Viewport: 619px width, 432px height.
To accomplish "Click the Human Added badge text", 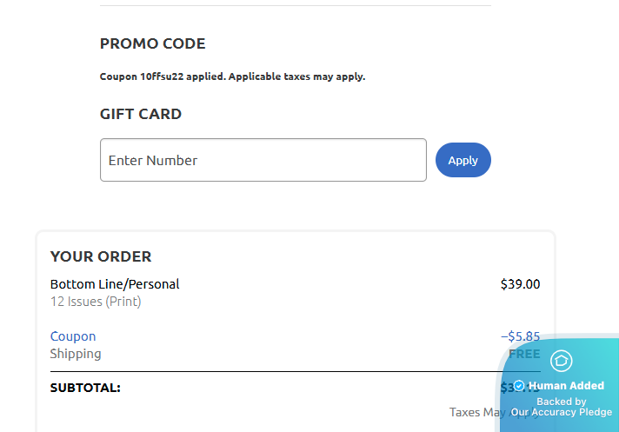I will tap(567, 386).
